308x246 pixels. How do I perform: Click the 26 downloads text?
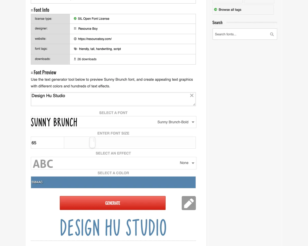(87, 59)
